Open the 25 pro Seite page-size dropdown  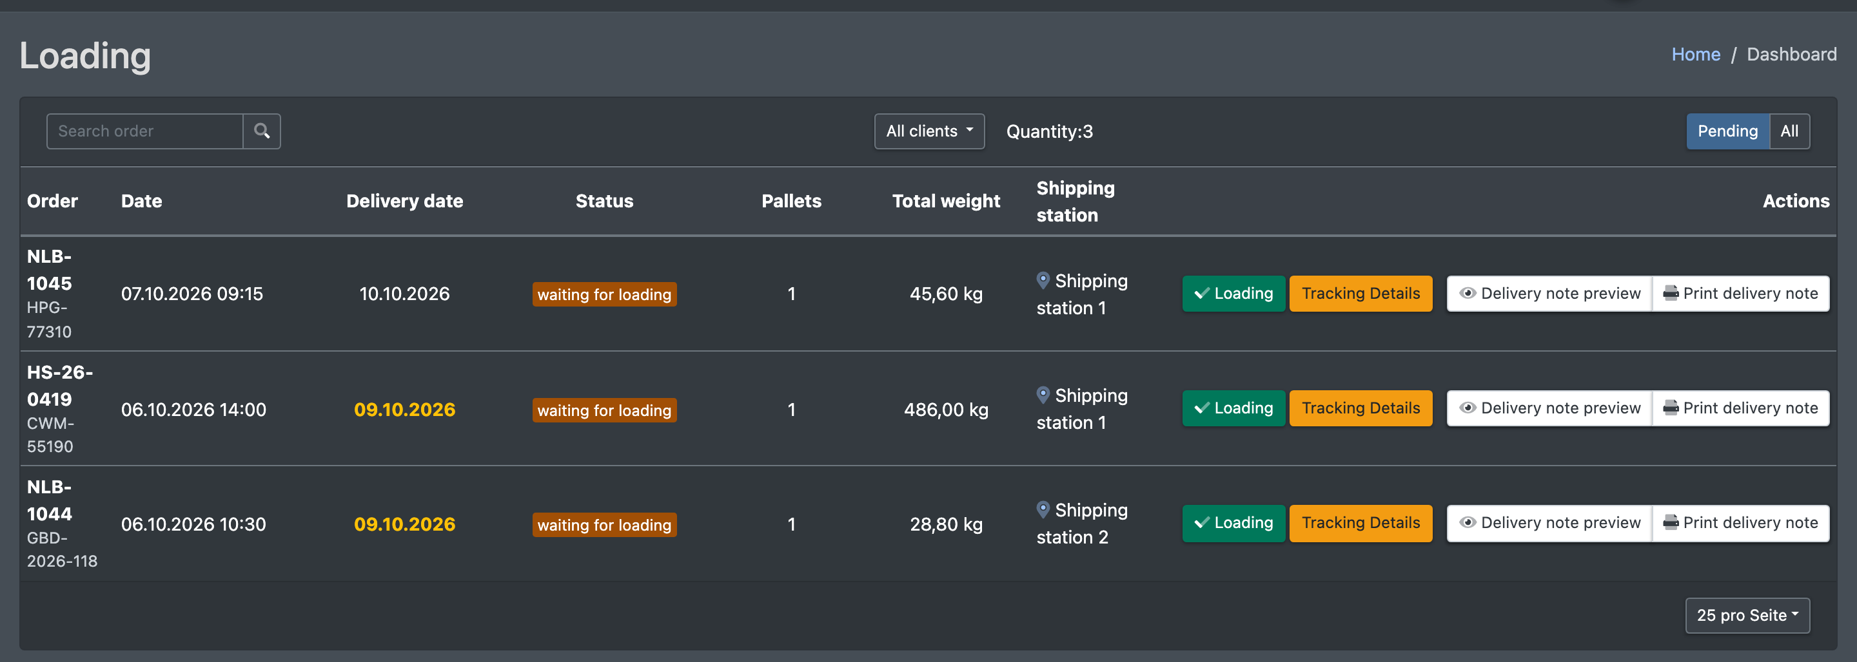[1747, 615]
